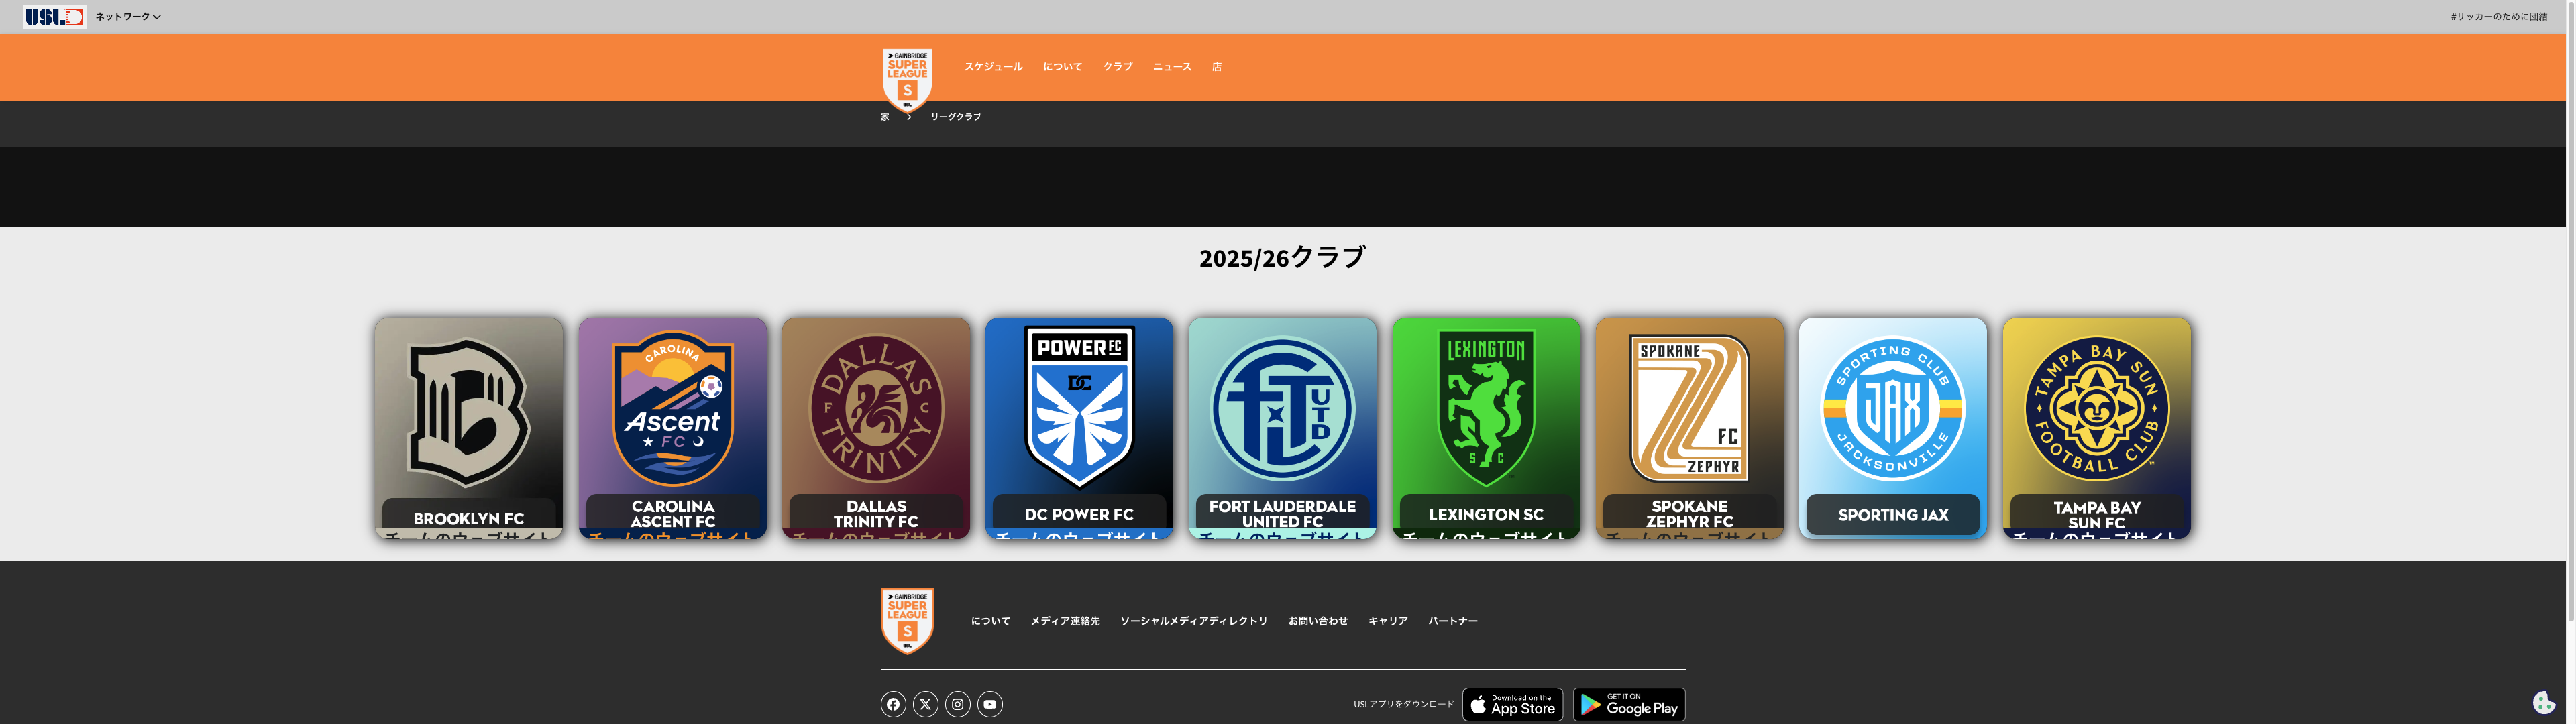Open the footer について link
The height and width of the screenshot is (724, 2576).
[x=990, y=621]
